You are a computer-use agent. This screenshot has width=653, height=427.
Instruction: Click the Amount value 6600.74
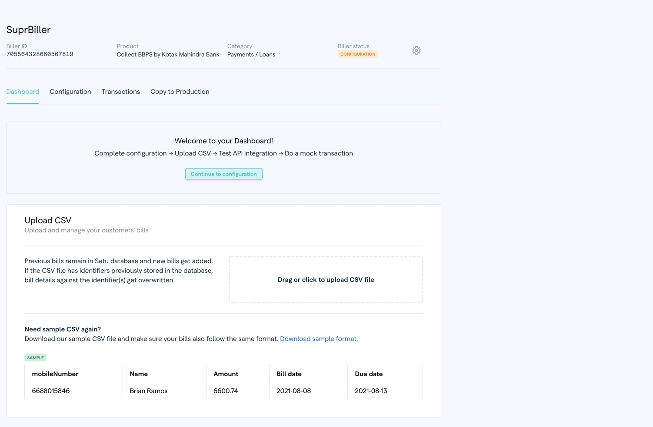(x=225, y=391)
